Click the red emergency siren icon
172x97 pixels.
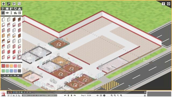[3, 94]
